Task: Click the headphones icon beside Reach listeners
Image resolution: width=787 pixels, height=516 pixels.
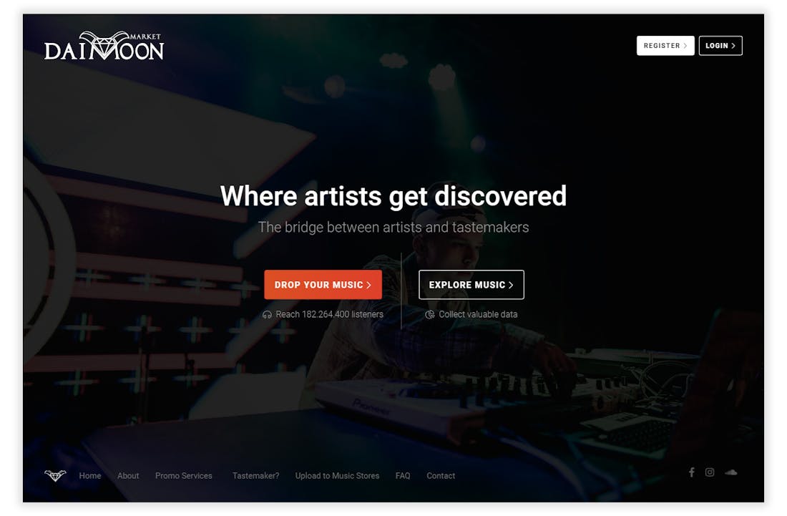Action: click(x=267, y=315)
